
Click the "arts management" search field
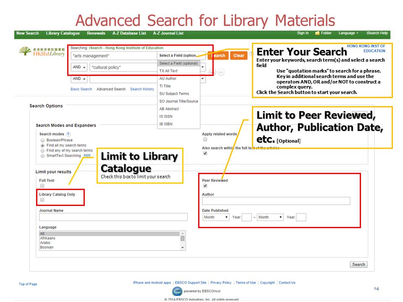pos(114,56)
